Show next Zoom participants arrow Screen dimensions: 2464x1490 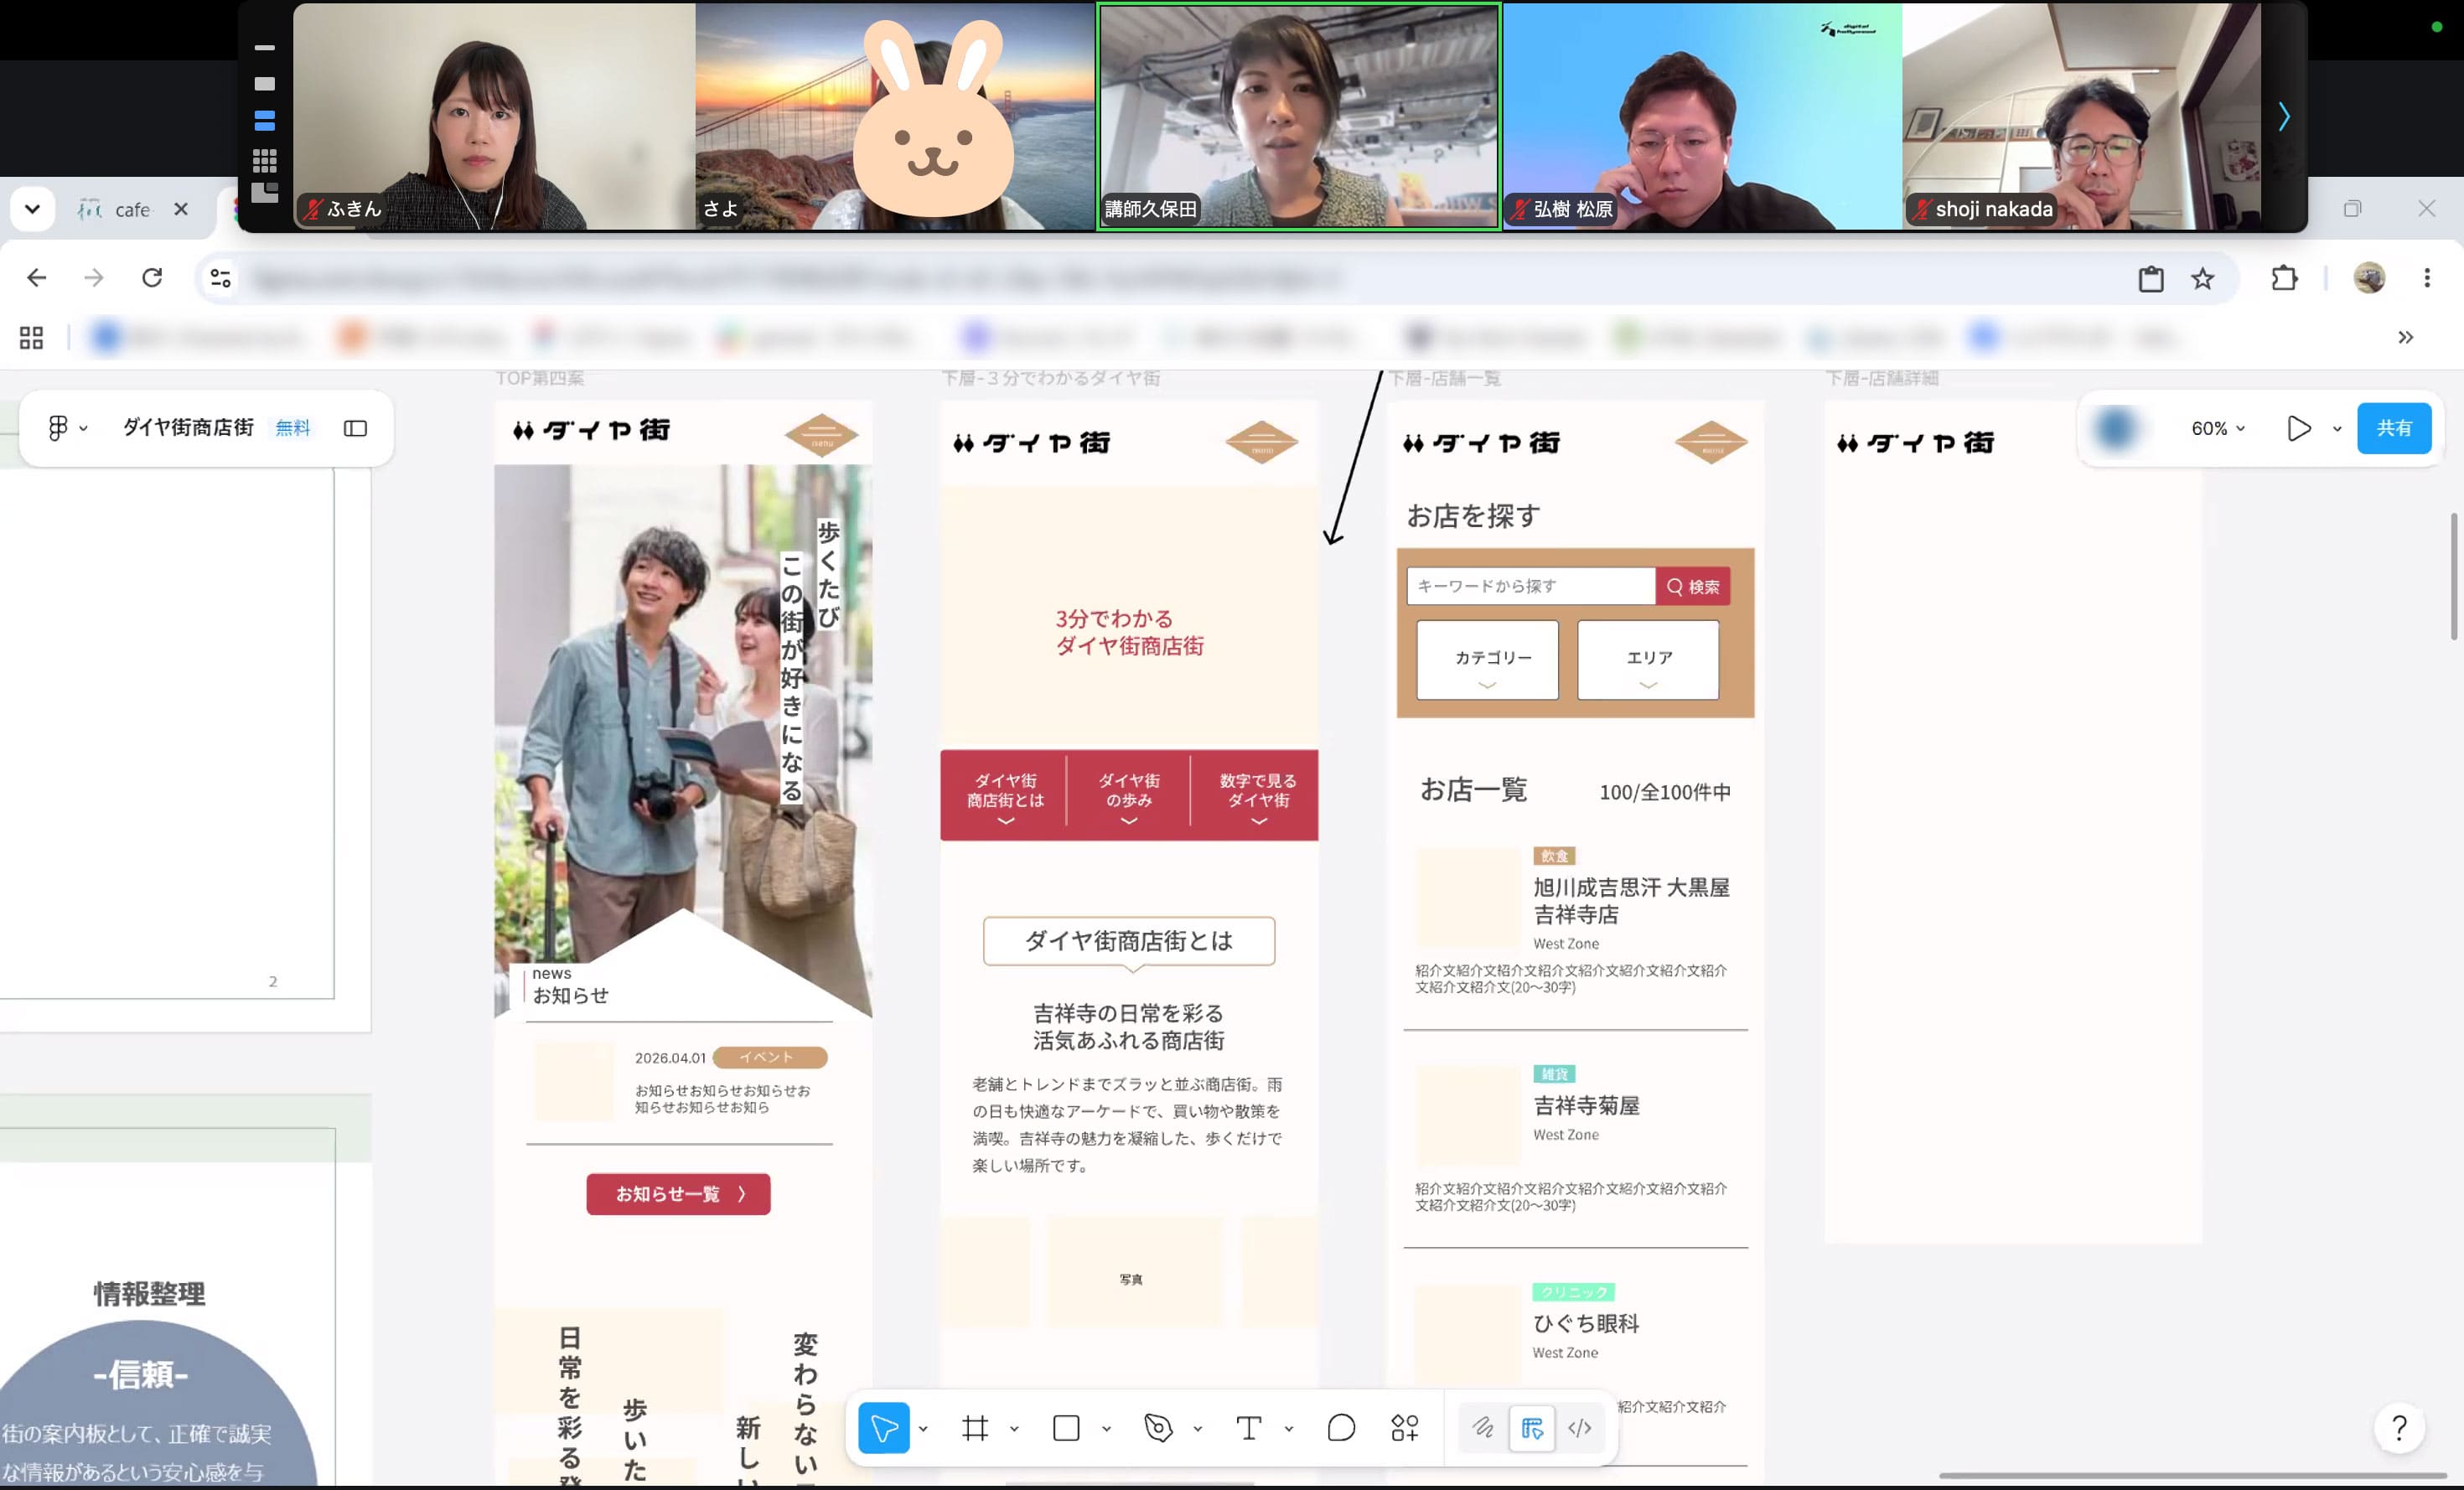point(2284,117)
